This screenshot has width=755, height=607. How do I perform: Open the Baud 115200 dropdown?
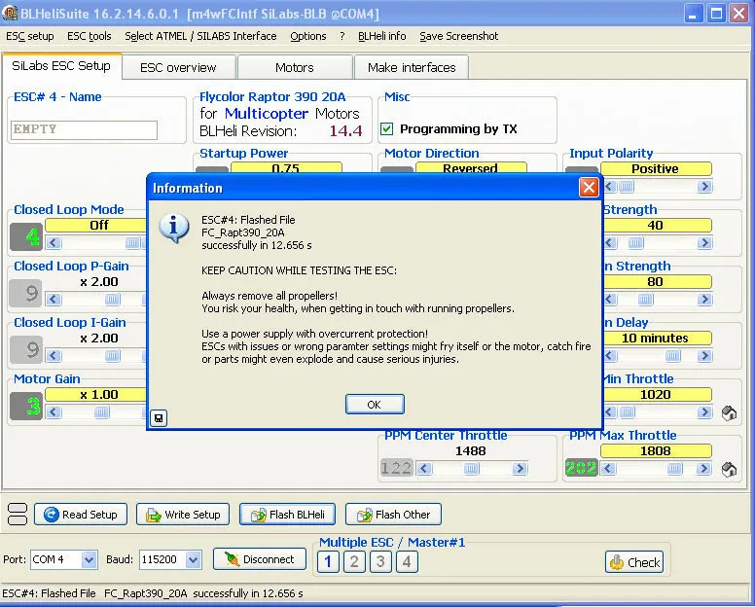[x=193, y=559]
